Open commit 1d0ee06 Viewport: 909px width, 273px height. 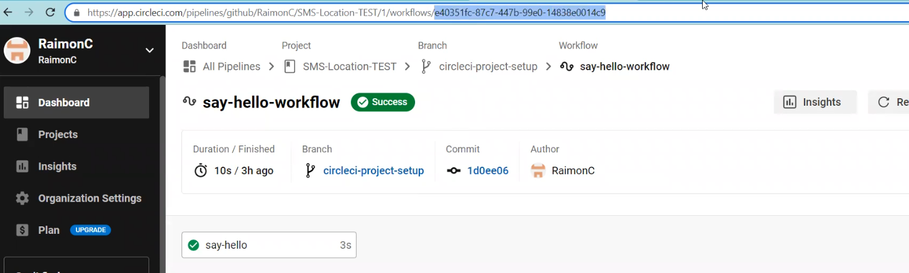(x=488, y=170)
